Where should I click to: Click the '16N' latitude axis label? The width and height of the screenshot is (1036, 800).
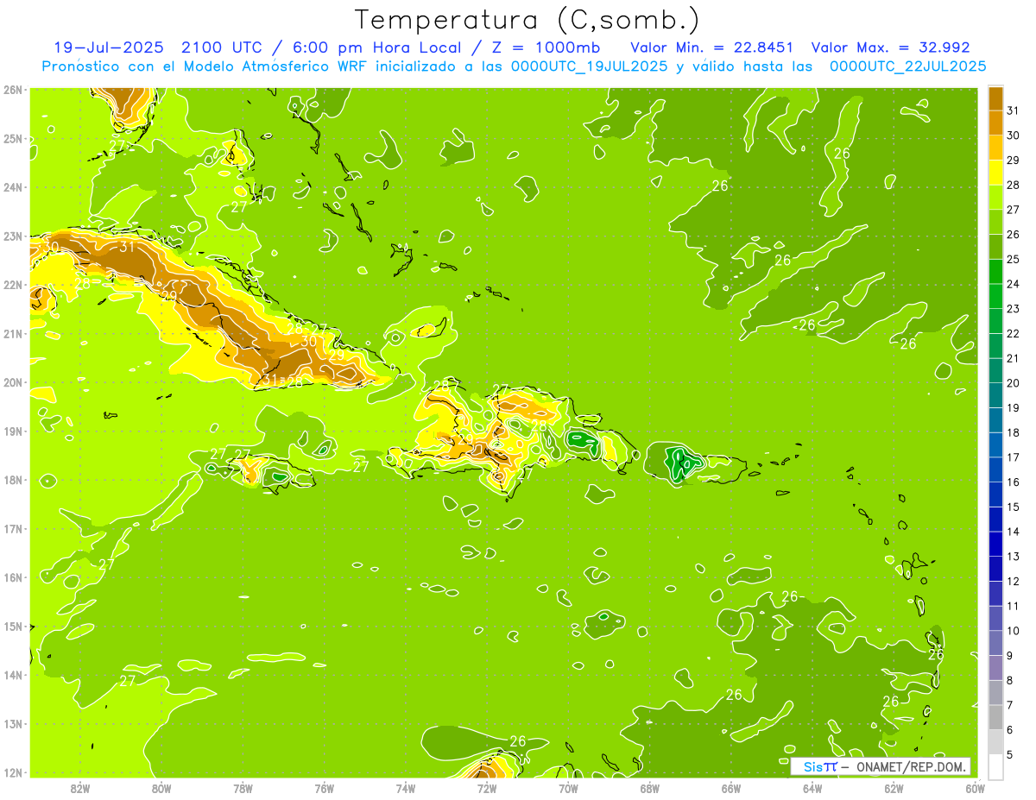tap(12, 577)
